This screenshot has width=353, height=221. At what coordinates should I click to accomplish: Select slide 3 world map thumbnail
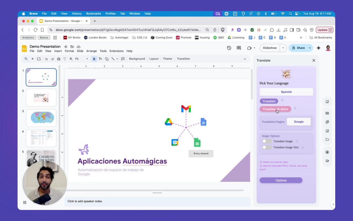[41, 118]
